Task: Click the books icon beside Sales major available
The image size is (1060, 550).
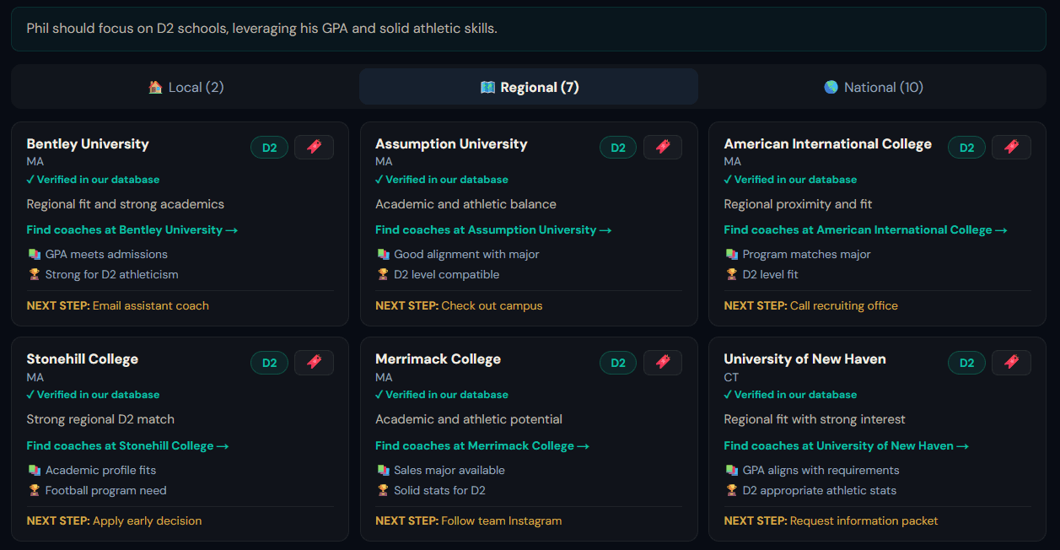Action: click(x=383, y=470)
